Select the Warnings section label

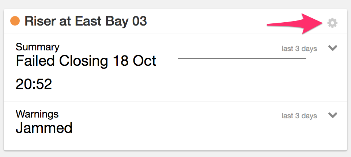pos(37,114)
